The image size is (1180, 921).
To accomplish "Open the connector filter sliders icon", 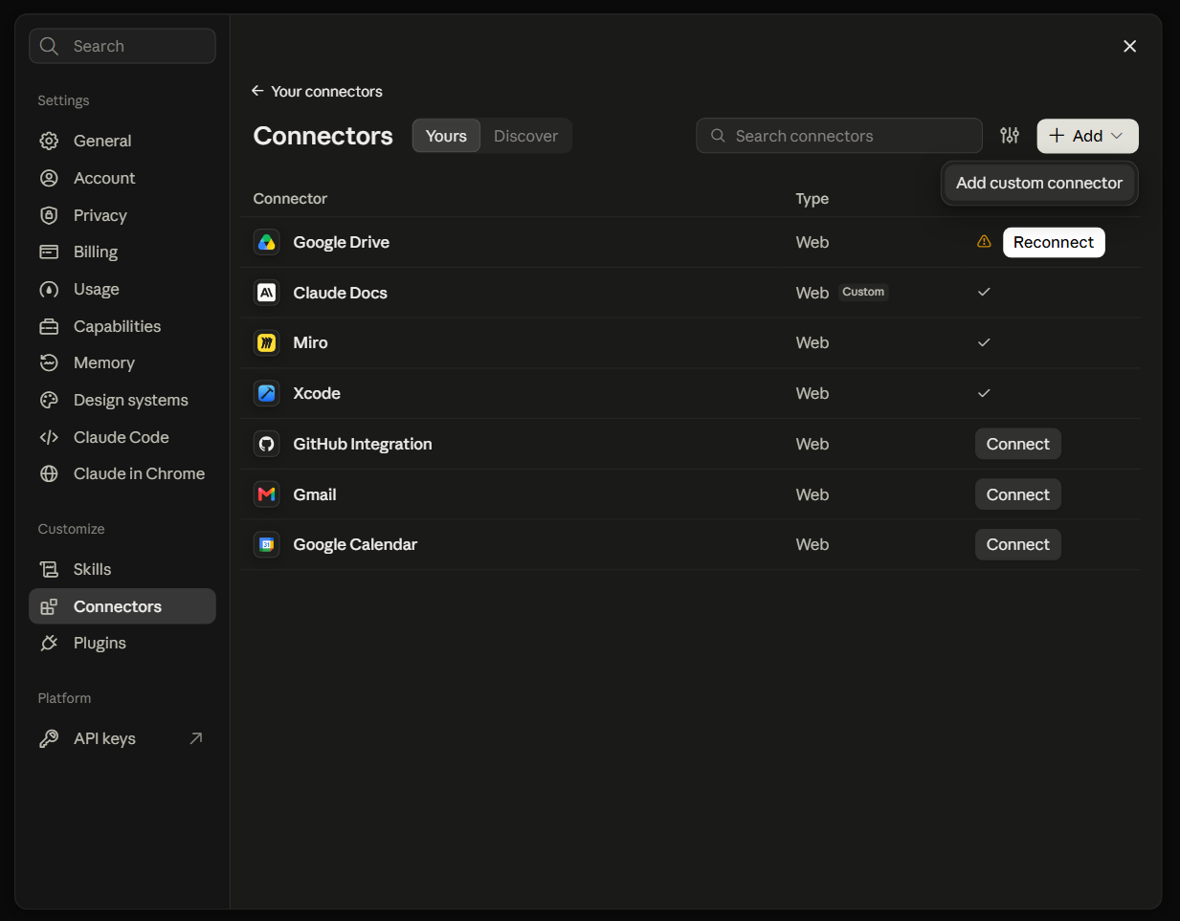I will 1010,136.
